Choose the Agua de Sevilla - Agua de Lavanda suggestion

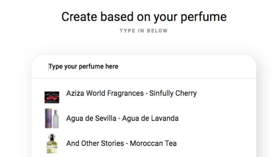(144, 118)
